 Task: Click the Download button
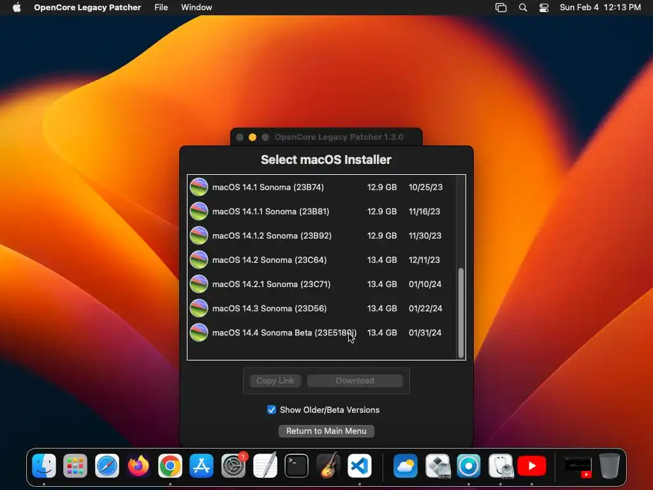pos(355,380)
